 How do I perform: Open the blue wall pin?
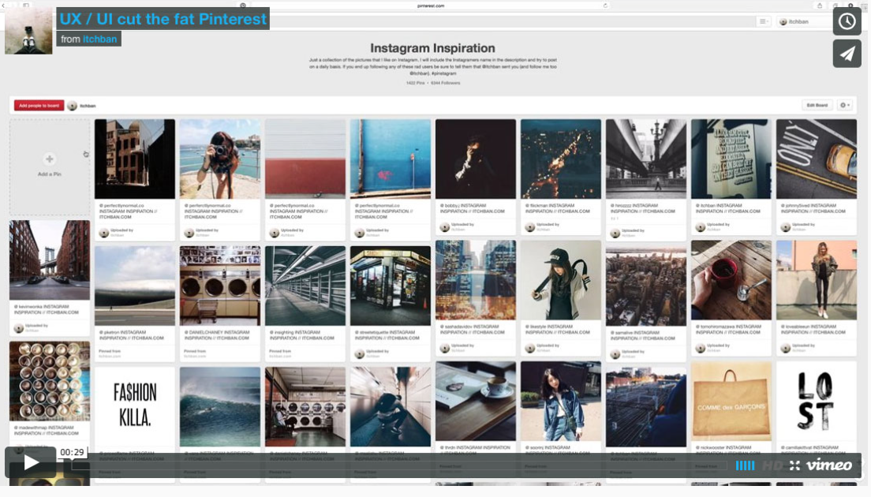click(390, 159)
